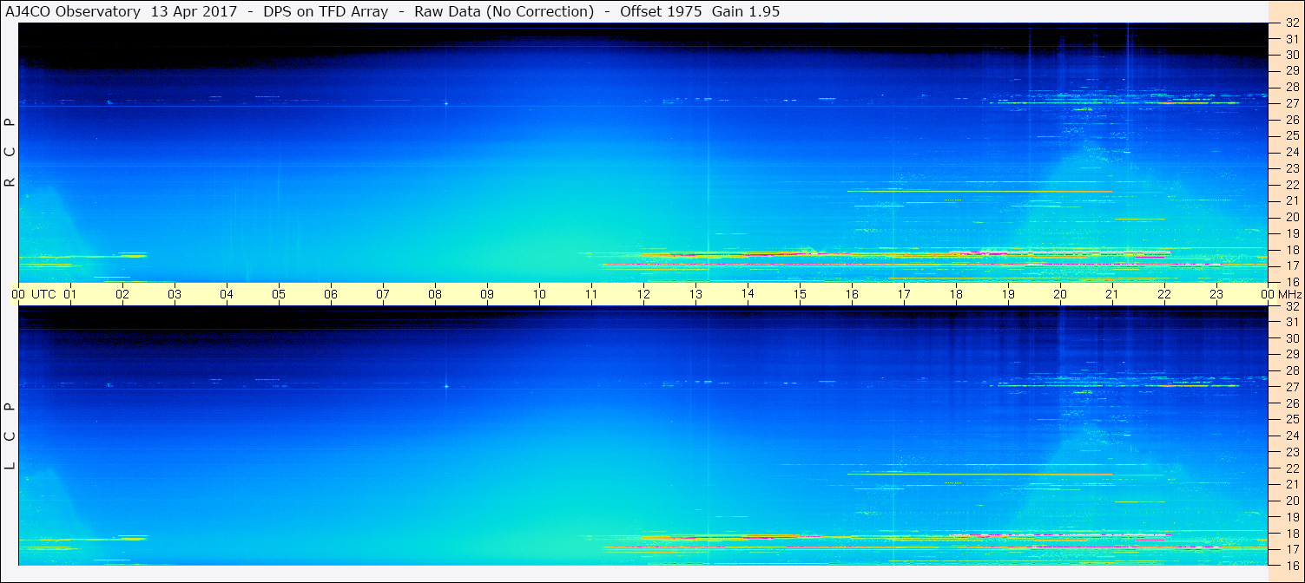The width and height of the screenshot is (1305, 583).
Task: Select the 04 hour time marker
Action: point(227,294)
